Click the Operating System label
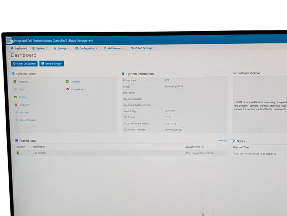The height and width of the screenshot is (216, 287). (x=133, y=99)
